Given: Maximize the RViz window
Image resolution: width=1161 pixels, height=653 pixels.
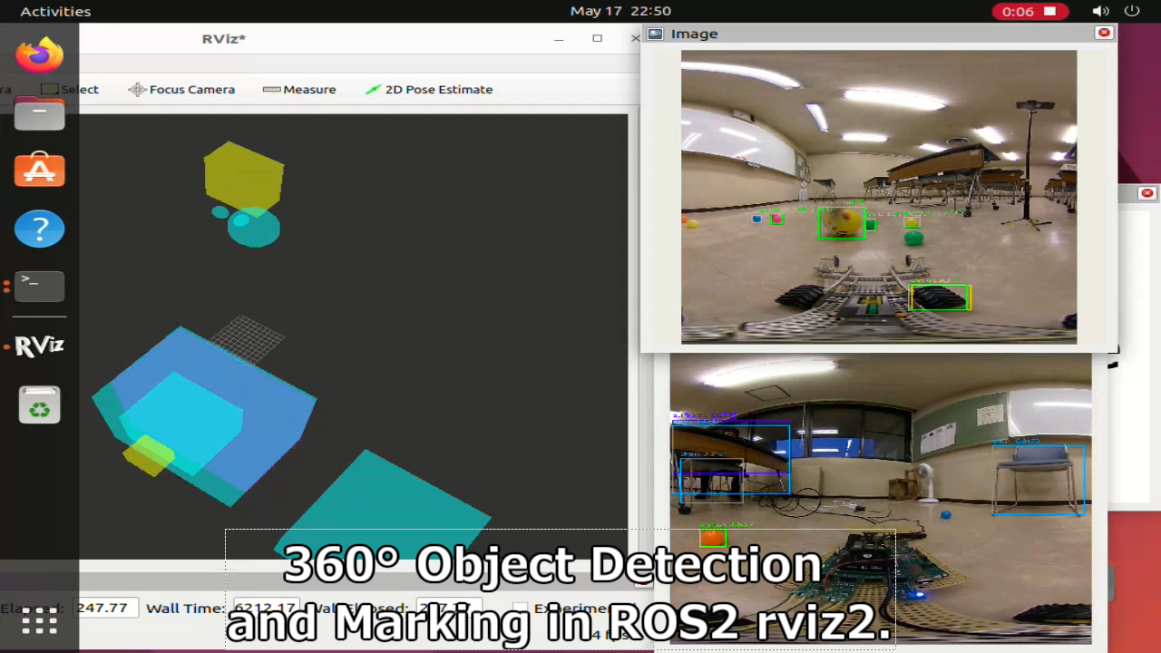Looking at the screenshot, I should tap(597, 38).
